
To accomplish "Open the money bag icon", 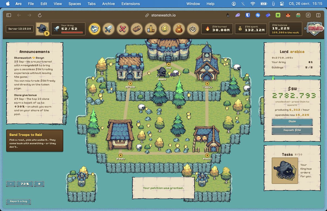I will (x=179, y=29).
